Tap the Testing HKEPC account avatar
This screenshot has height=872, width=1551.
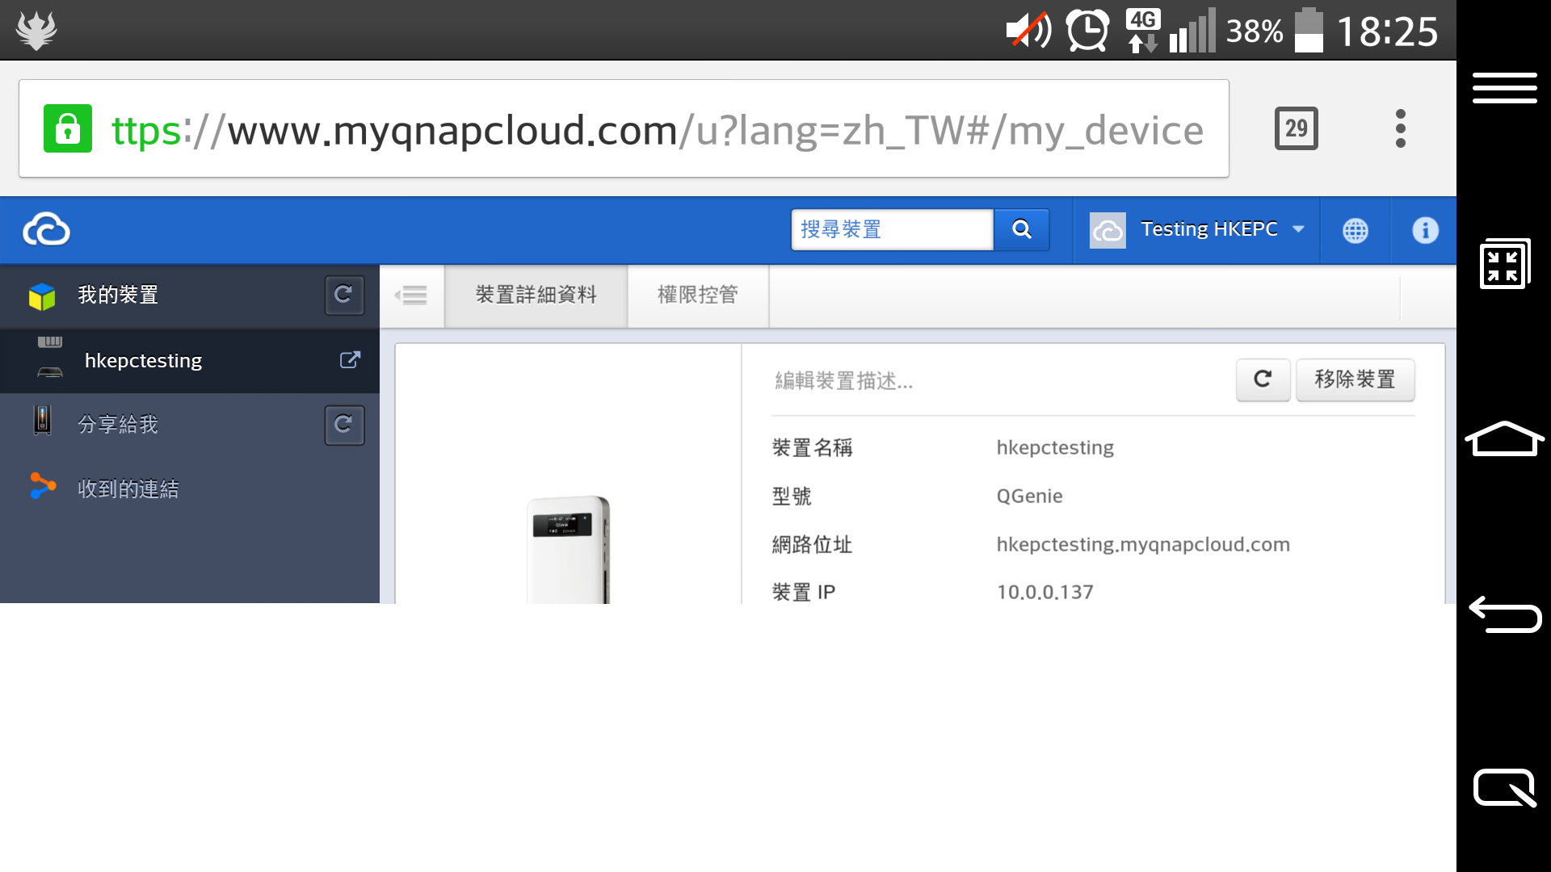coord(1108,230)
